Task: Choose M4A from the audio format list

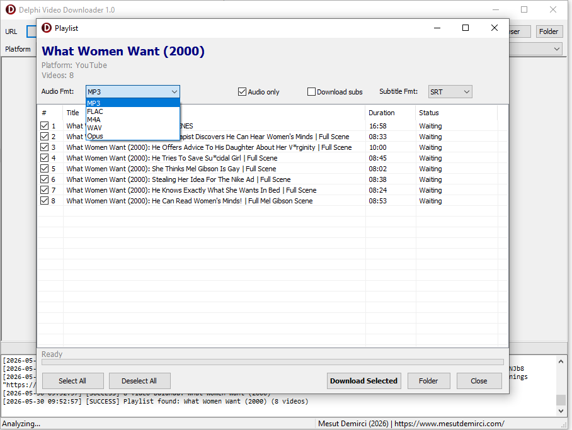Action: pos(133,120)
